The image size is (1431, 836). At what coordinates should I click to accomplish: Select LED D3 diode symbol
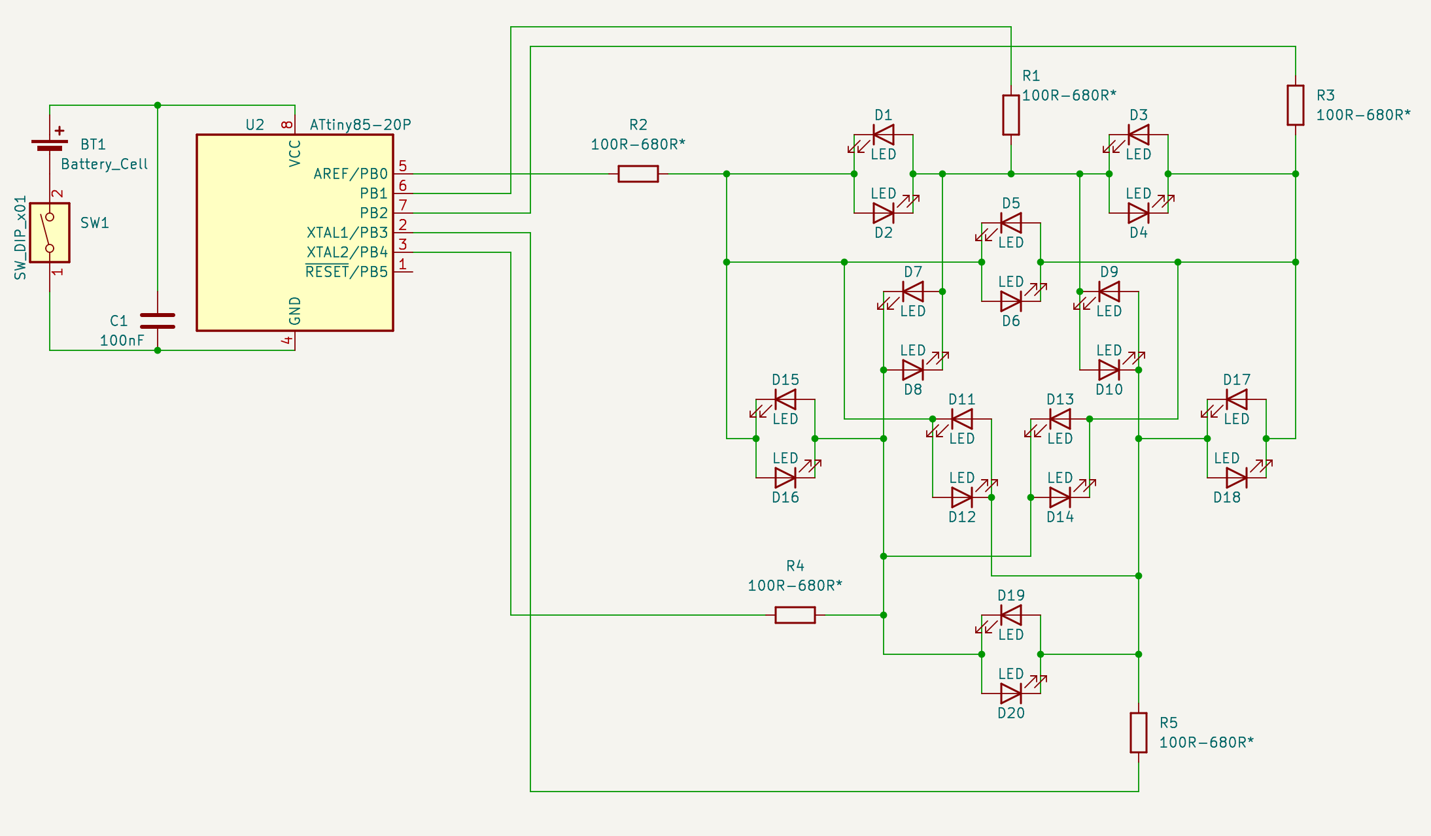[x=1139, y=135]
